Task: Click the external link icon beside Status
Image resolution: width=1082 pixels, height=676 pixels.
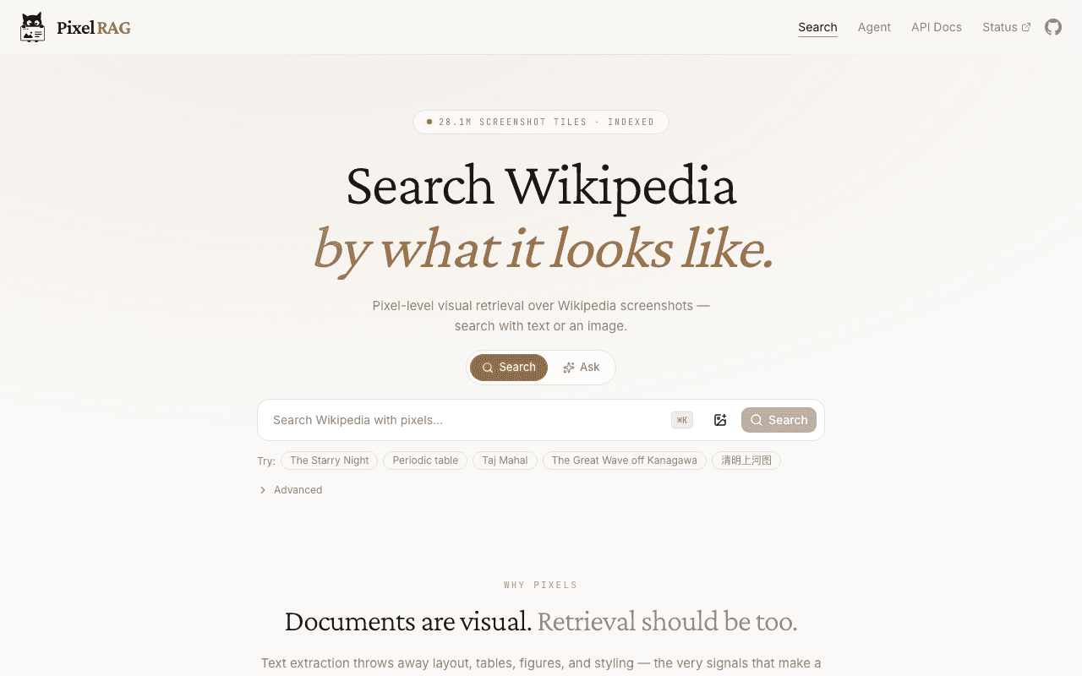Action: 1026,27
